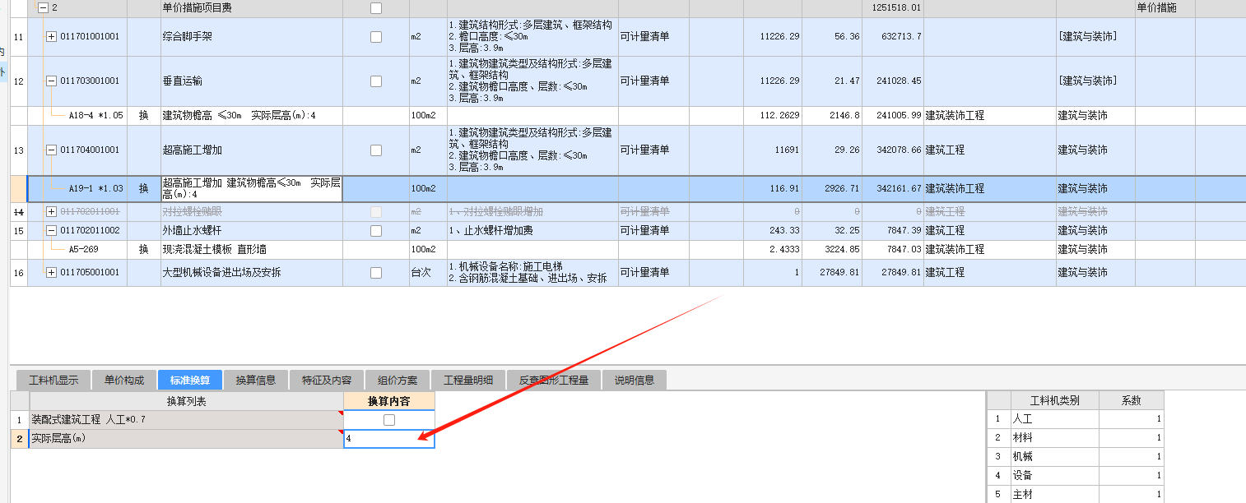Select quantity cell 116.91
Image resolution: width=1246 pixels, height=503 pixels.
click(772, 189)
